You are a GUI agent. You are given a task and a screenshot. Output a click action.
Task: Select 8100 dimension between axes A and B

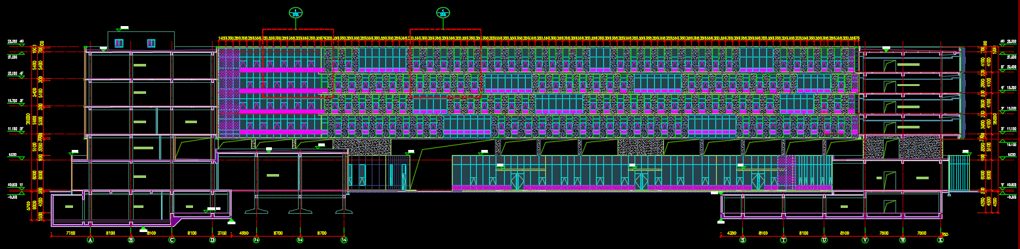110,233
